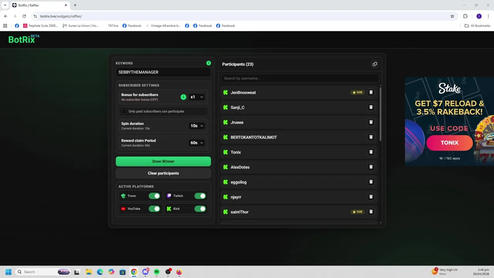Delete Tonix participant entry

point(371,152)
